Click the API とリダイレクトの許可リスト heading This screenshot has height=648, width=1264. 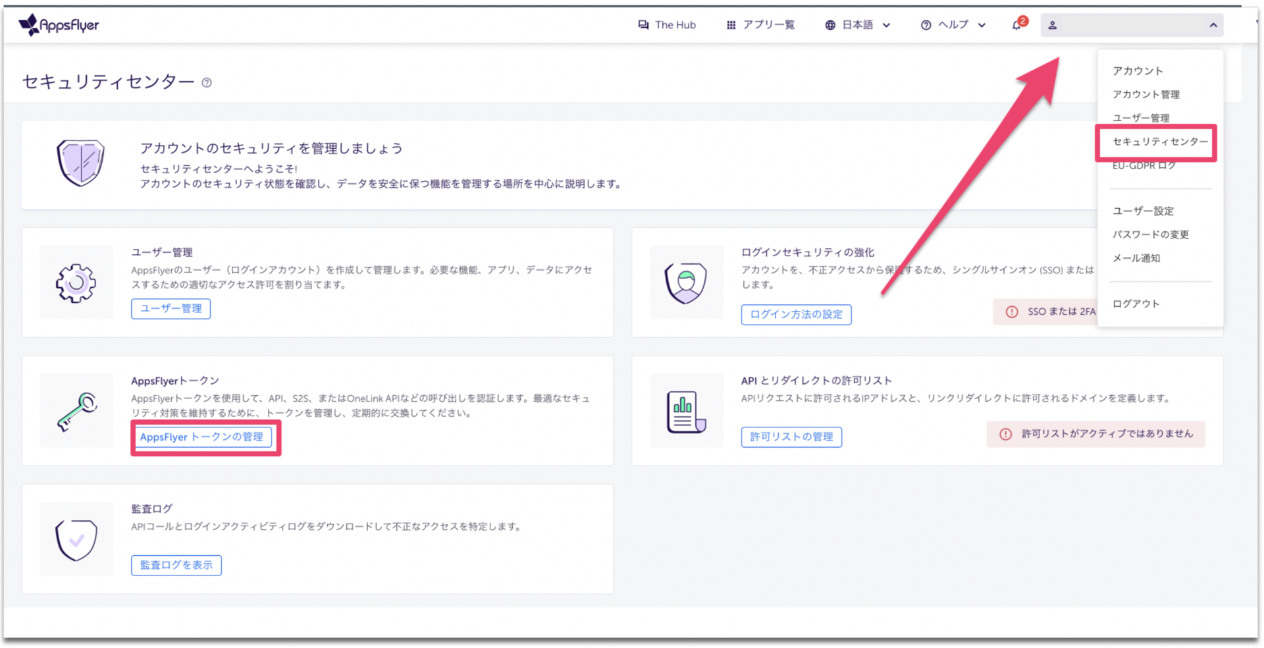pos(816,381)
